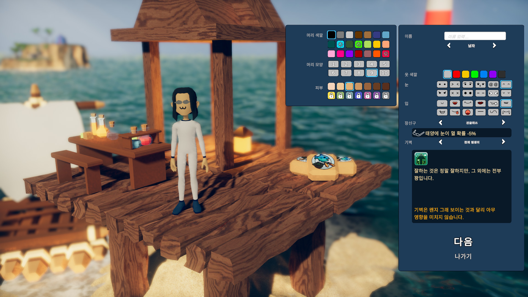This screenshot has height=297, width=528.
Task: Choose the X X eyes style
Action: coord(455,93)
